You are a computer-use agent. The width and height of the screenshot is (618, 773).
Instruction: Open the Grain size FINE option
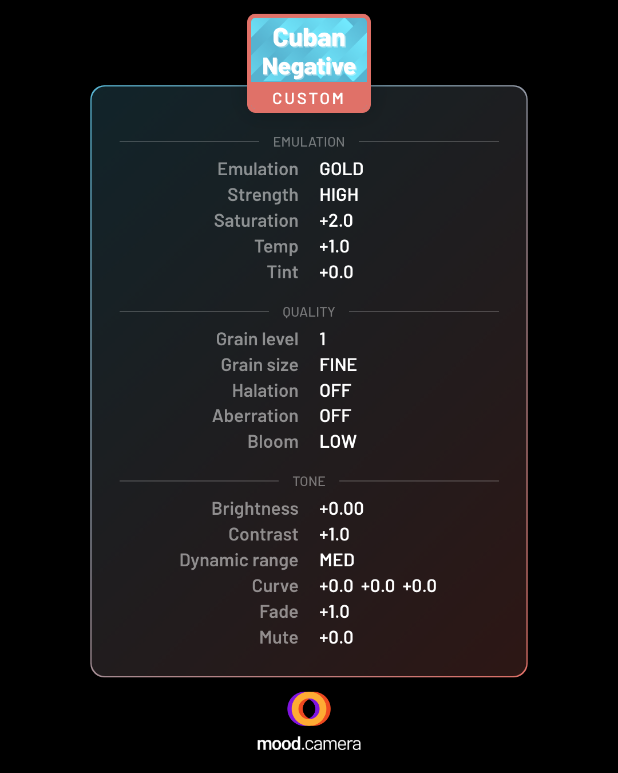(x=338, y=365)
